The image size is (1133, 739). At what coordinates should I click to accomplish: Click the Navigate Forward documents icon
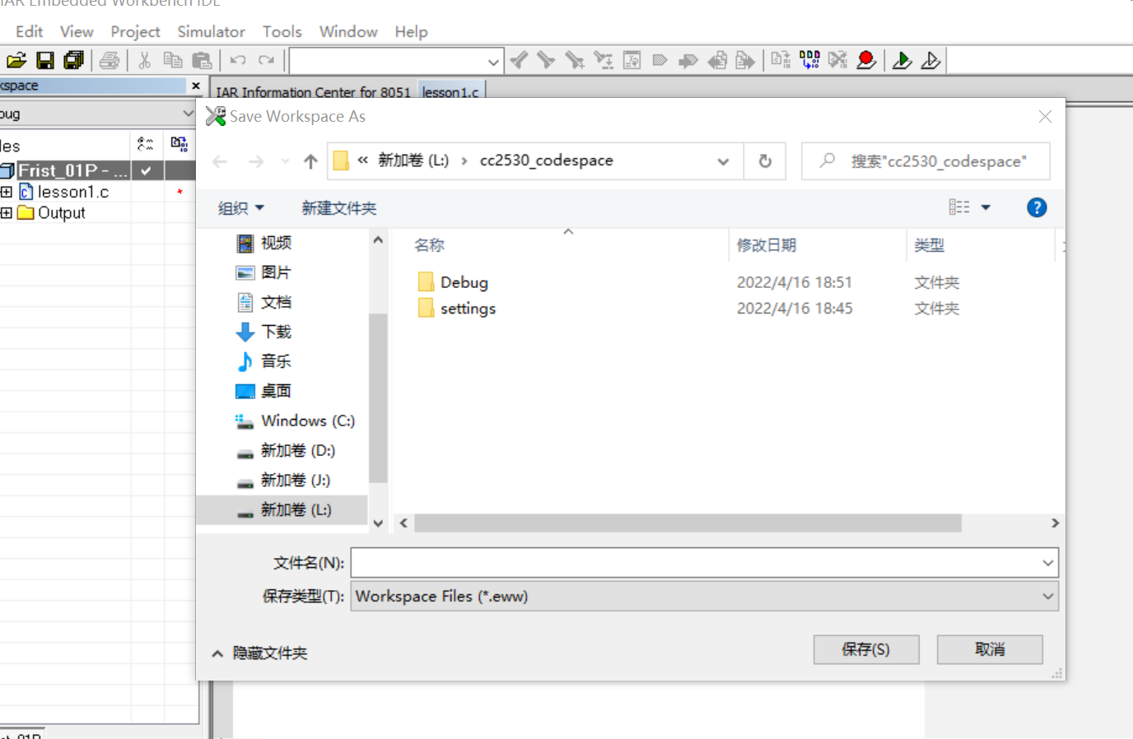point(745,60)
